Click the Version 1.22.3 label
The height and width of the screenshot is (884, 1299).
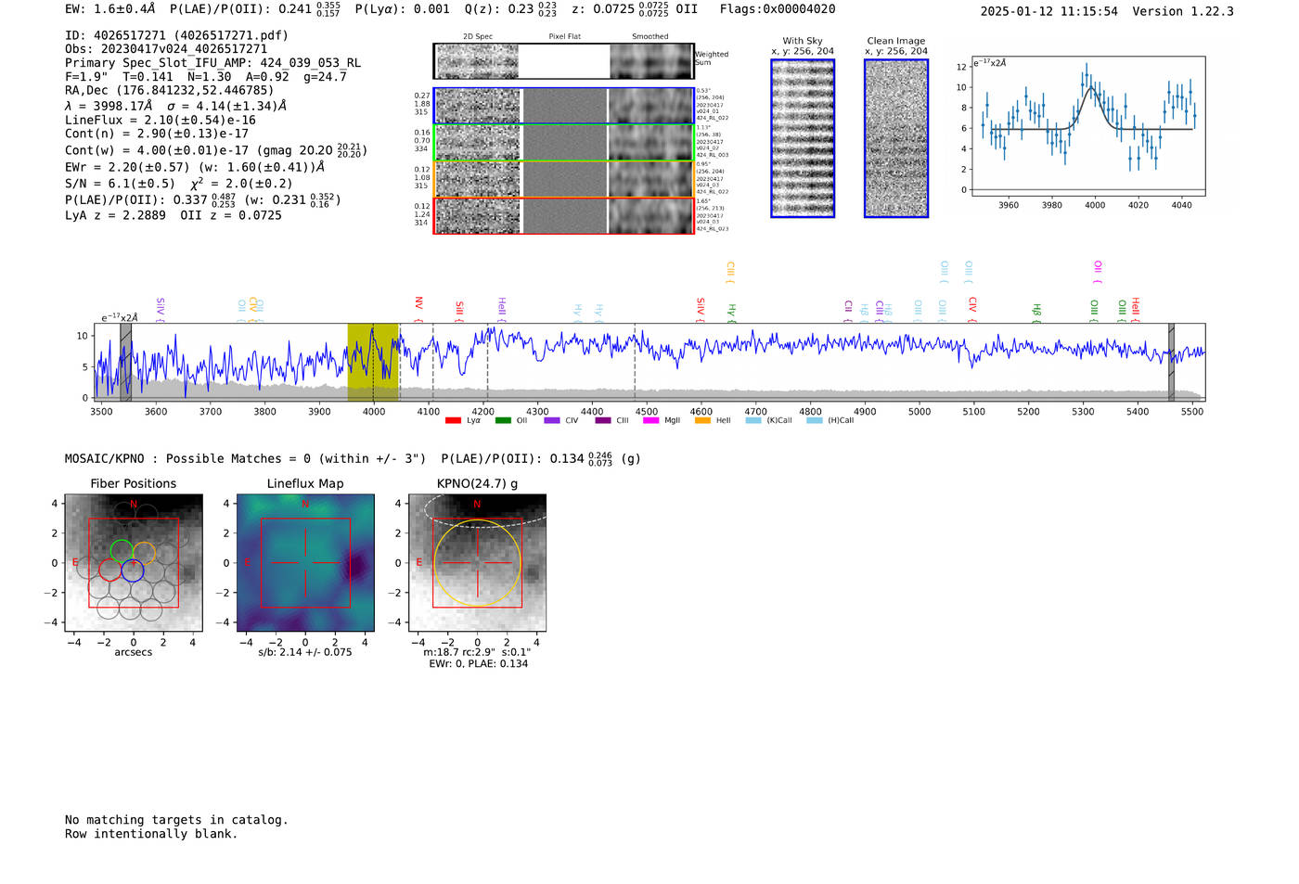pos(1183,11)
